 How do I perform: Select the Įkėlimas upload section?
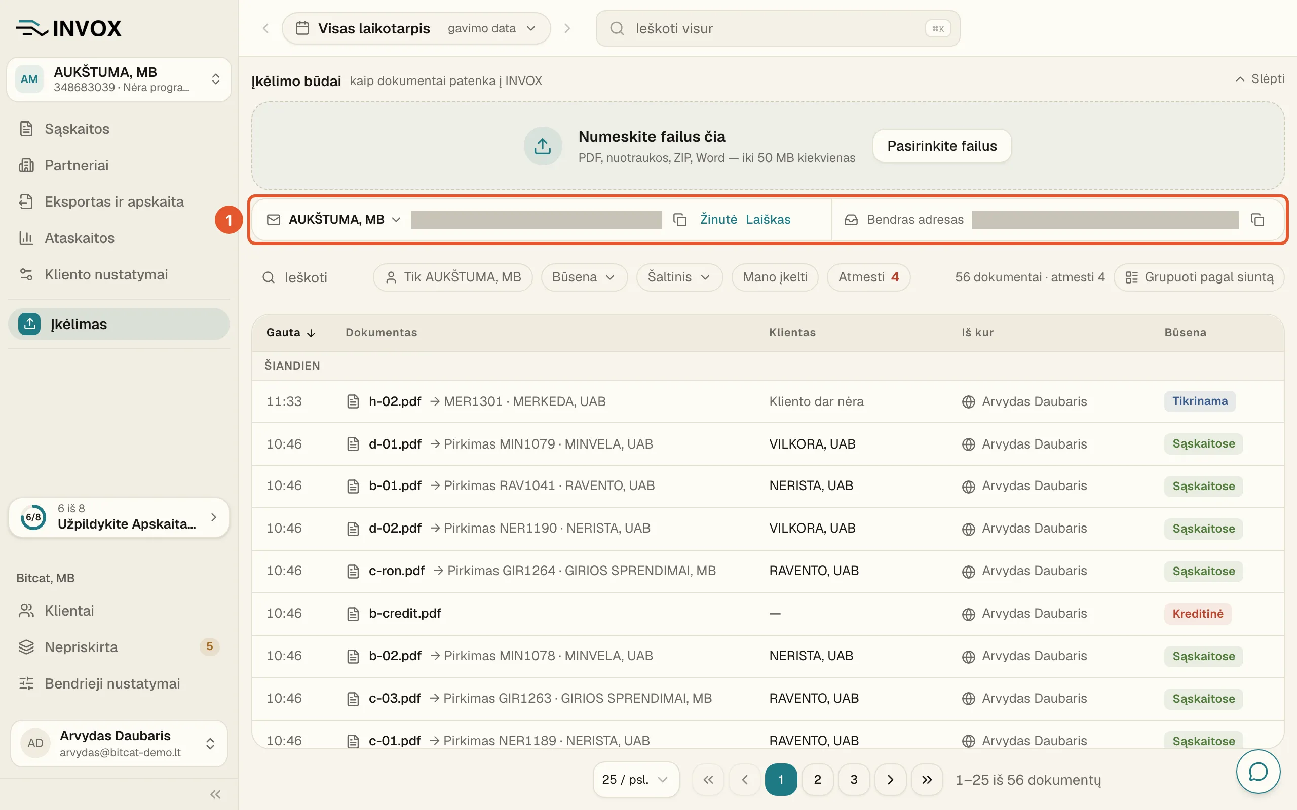tap(119, 323)
